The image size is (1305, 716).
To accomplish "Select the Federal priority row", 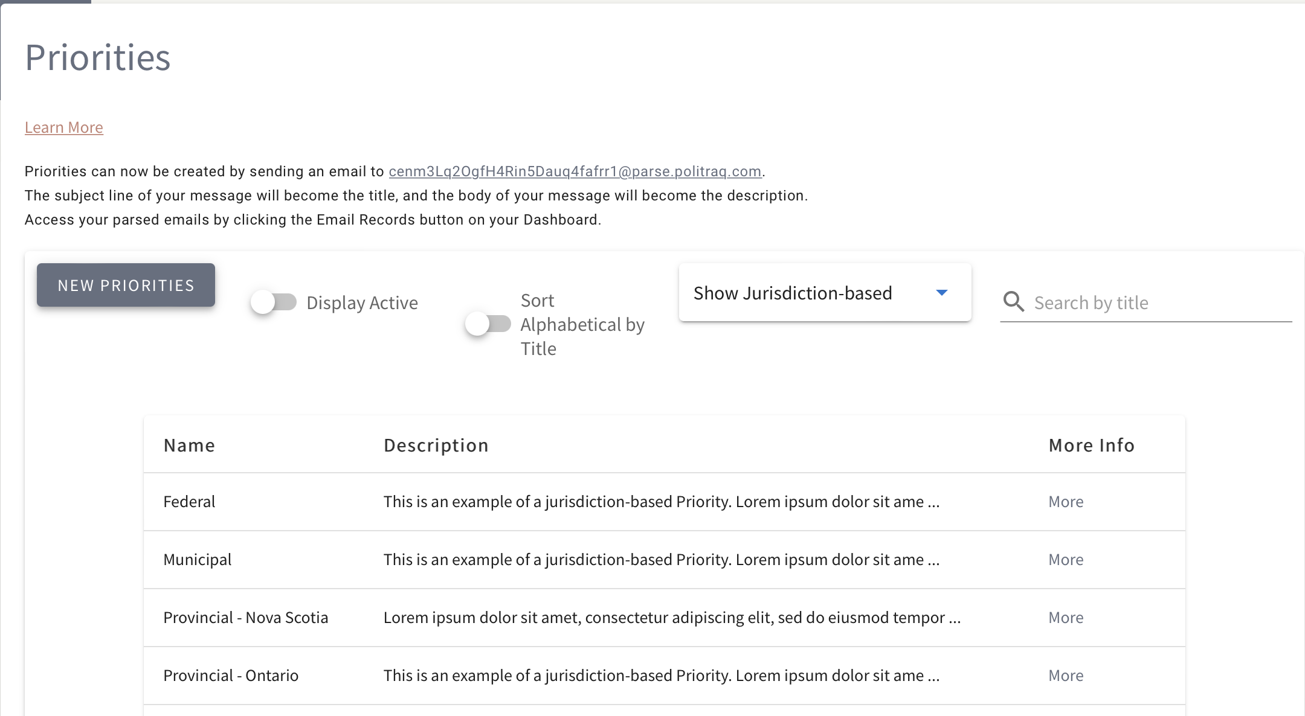I will [189, 502].
